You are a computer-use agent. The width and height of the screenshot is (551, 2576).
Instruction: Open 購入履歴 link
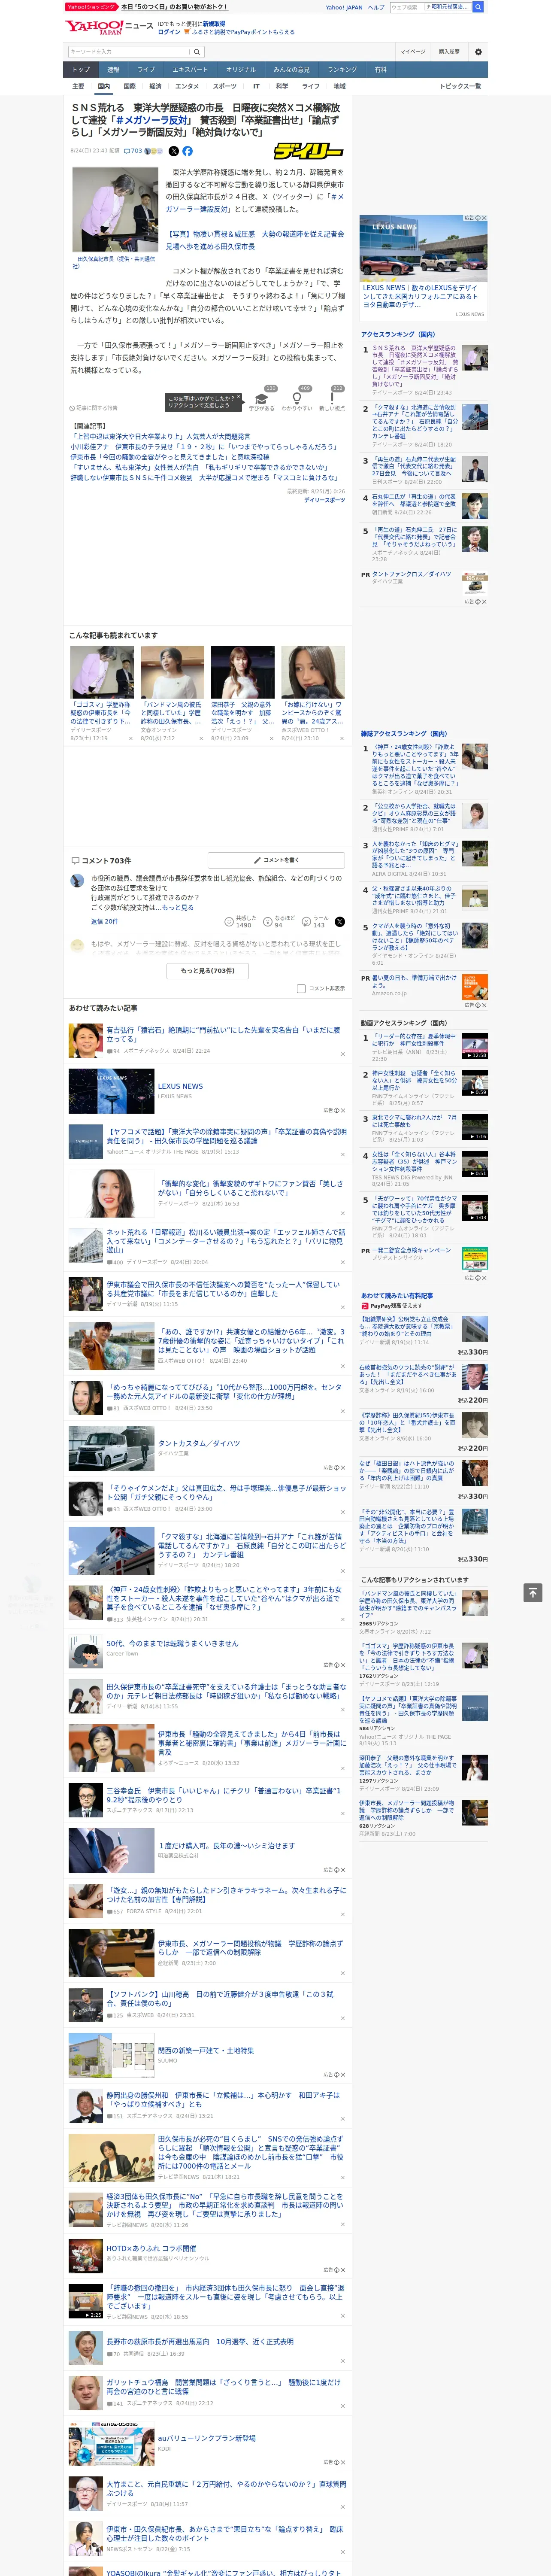tap(449, 52)
